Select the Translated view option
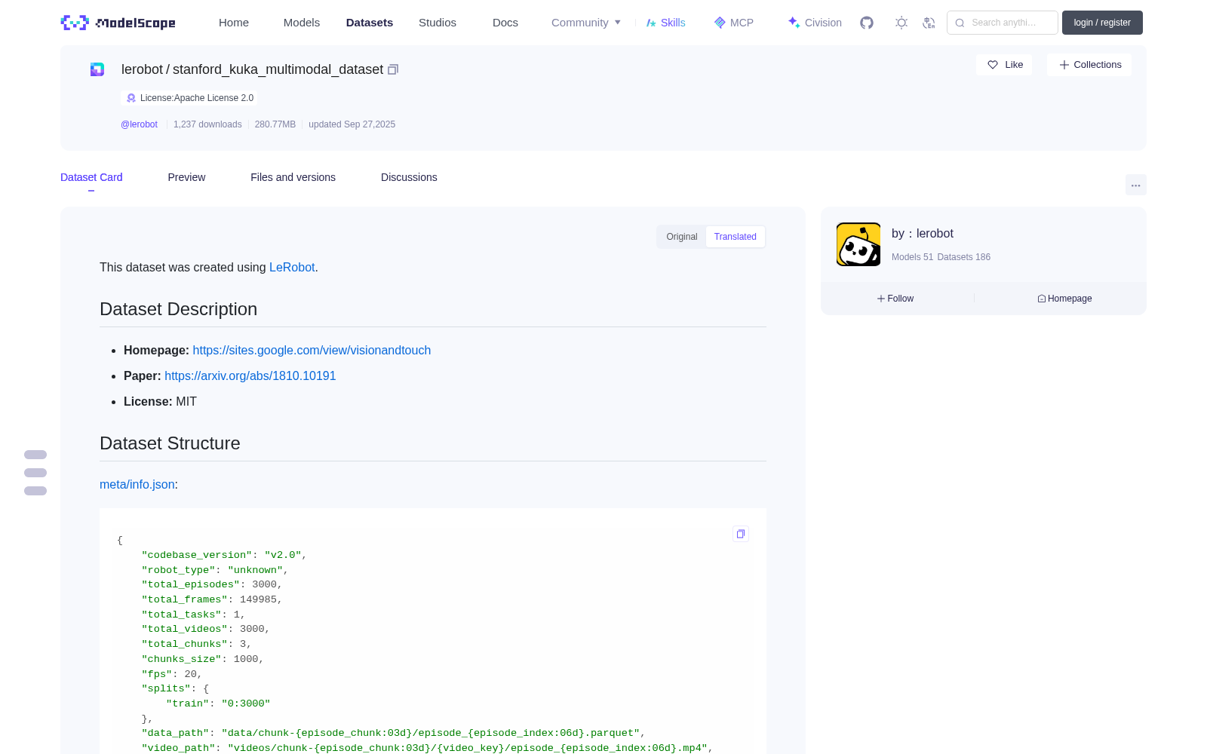The image size is (1207, 754). [x=736, y=237]
